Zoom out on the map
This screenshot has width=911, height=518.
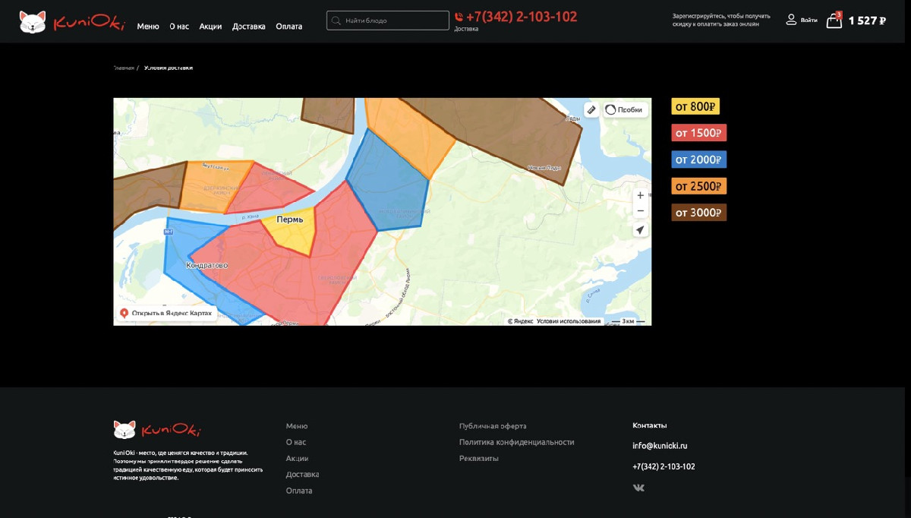point(640,211)
